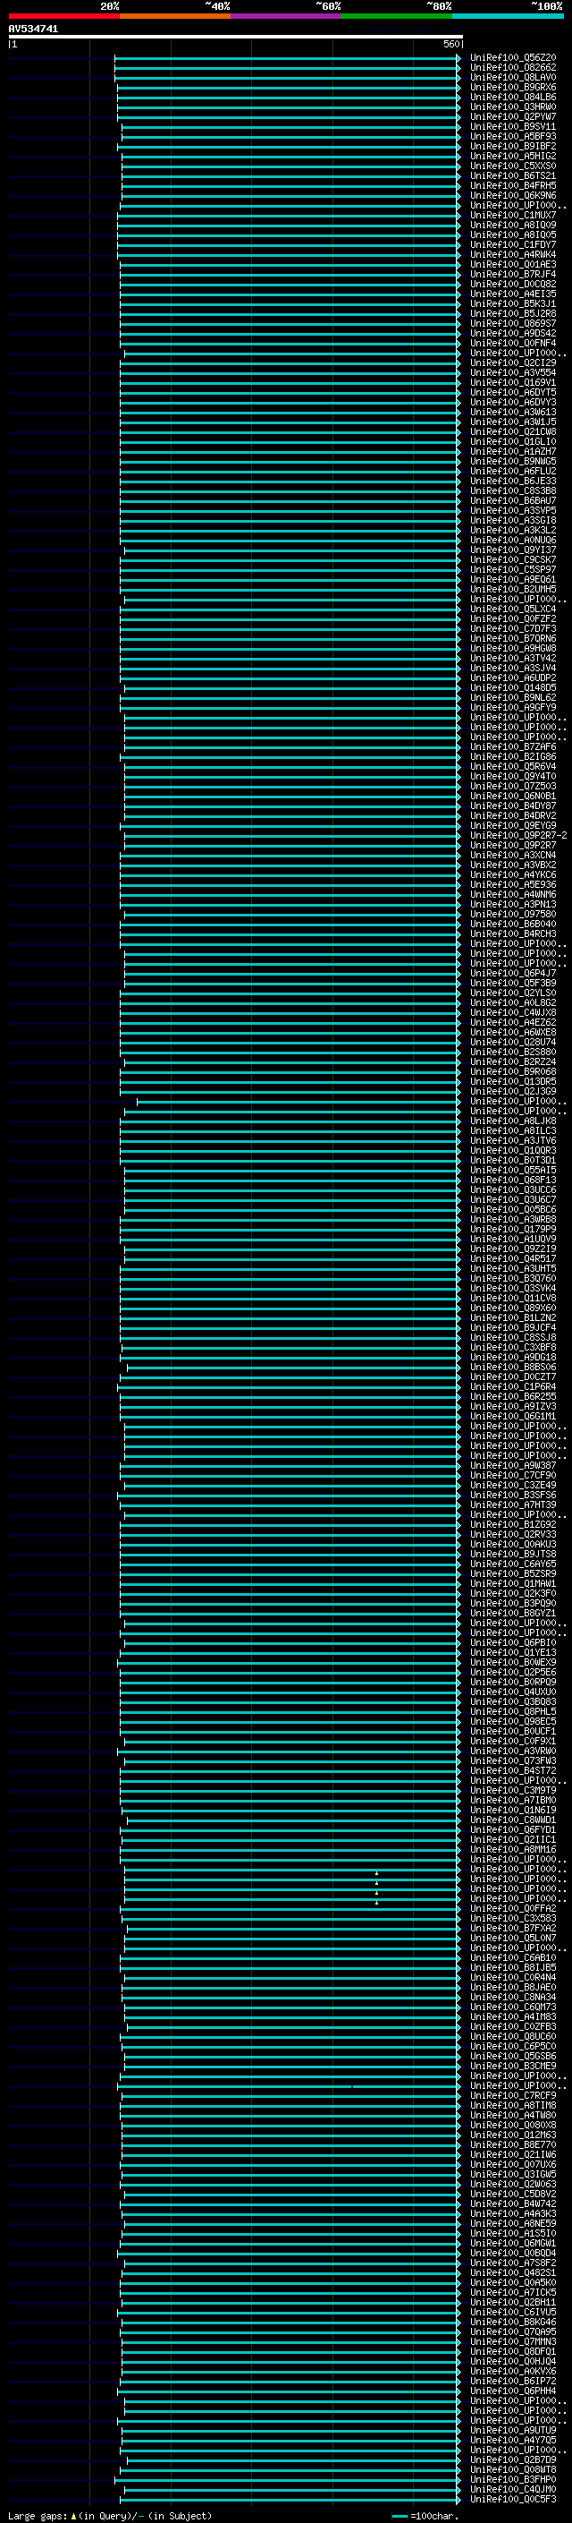Select hit UniRef100_Q5LXC4
The height and width of the screenshot is (2523, 572).
[513, 609]
